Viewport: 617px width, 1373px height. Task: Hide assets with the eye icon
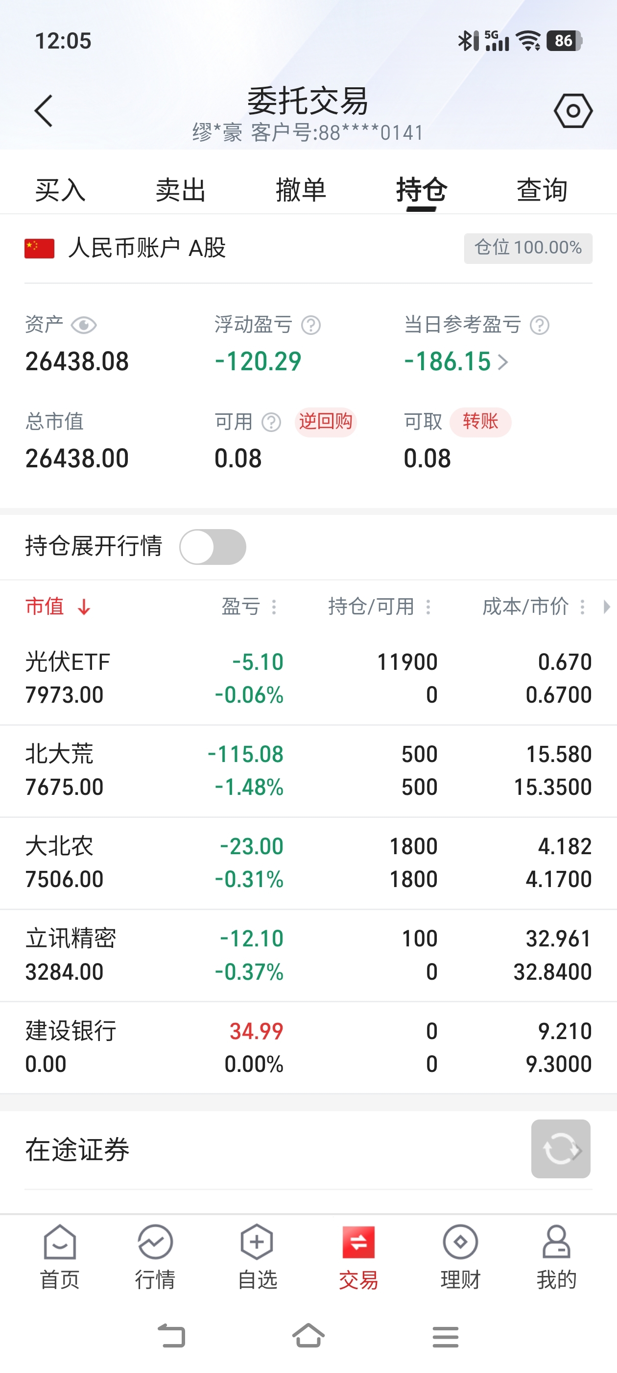[x=84, y=325]
